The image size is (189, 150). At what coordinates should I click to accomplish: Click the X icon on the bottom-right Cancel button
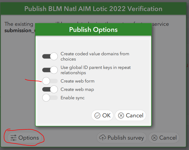154,138
